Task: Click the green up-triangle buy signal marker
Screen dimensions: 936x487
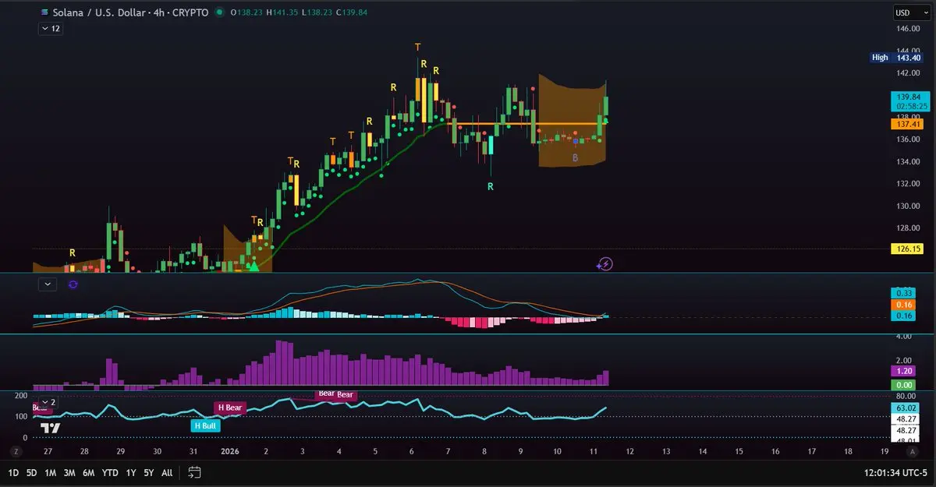Action: 253,266
